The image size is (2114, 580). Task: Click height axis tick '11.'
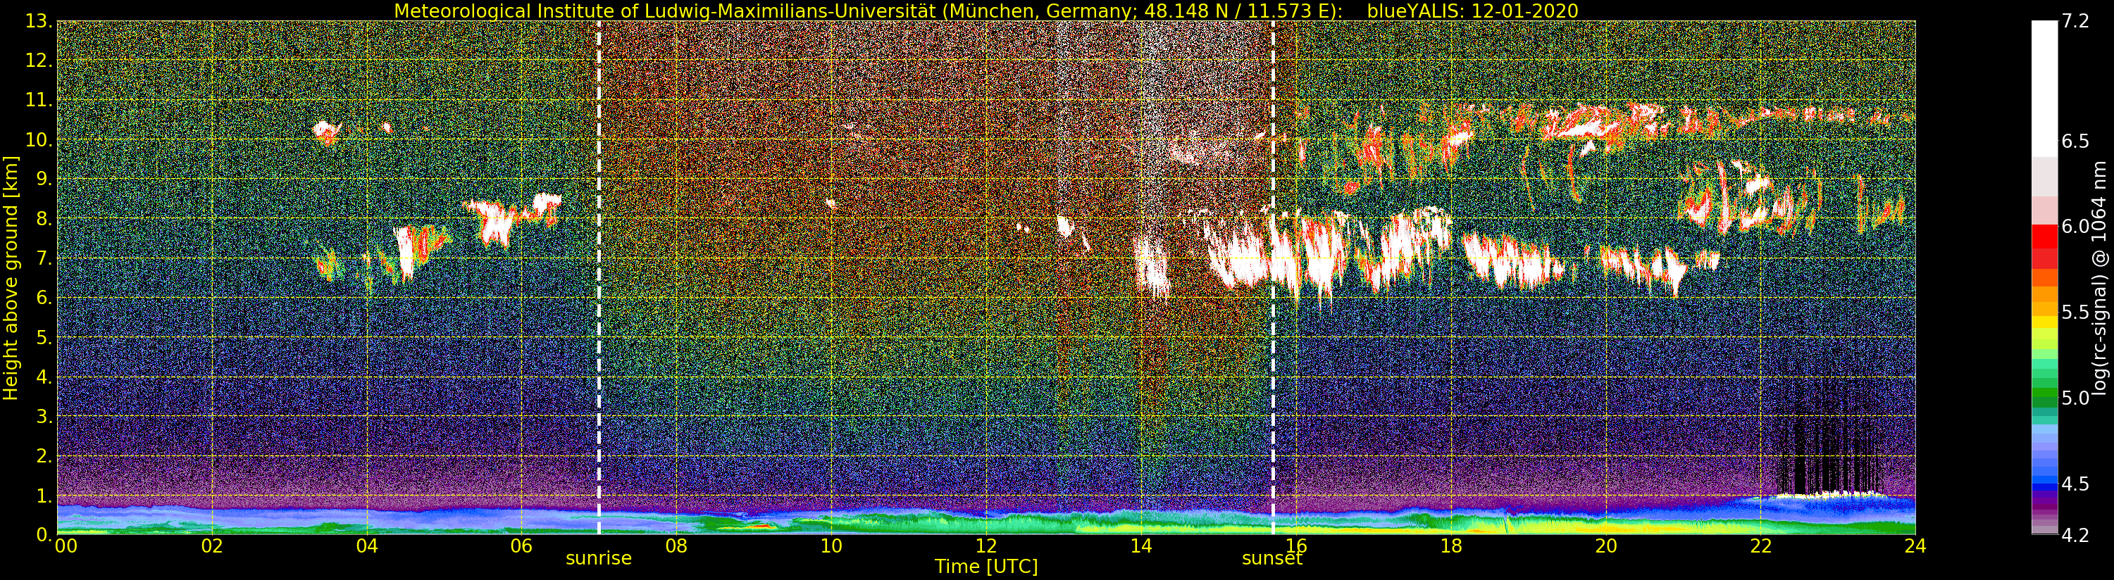[x=39, y=101]
